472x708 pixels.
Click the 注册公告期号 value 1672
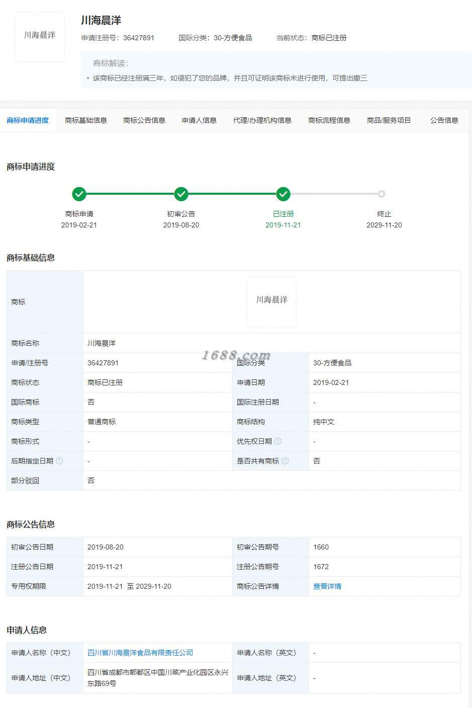tap(321, 567)
